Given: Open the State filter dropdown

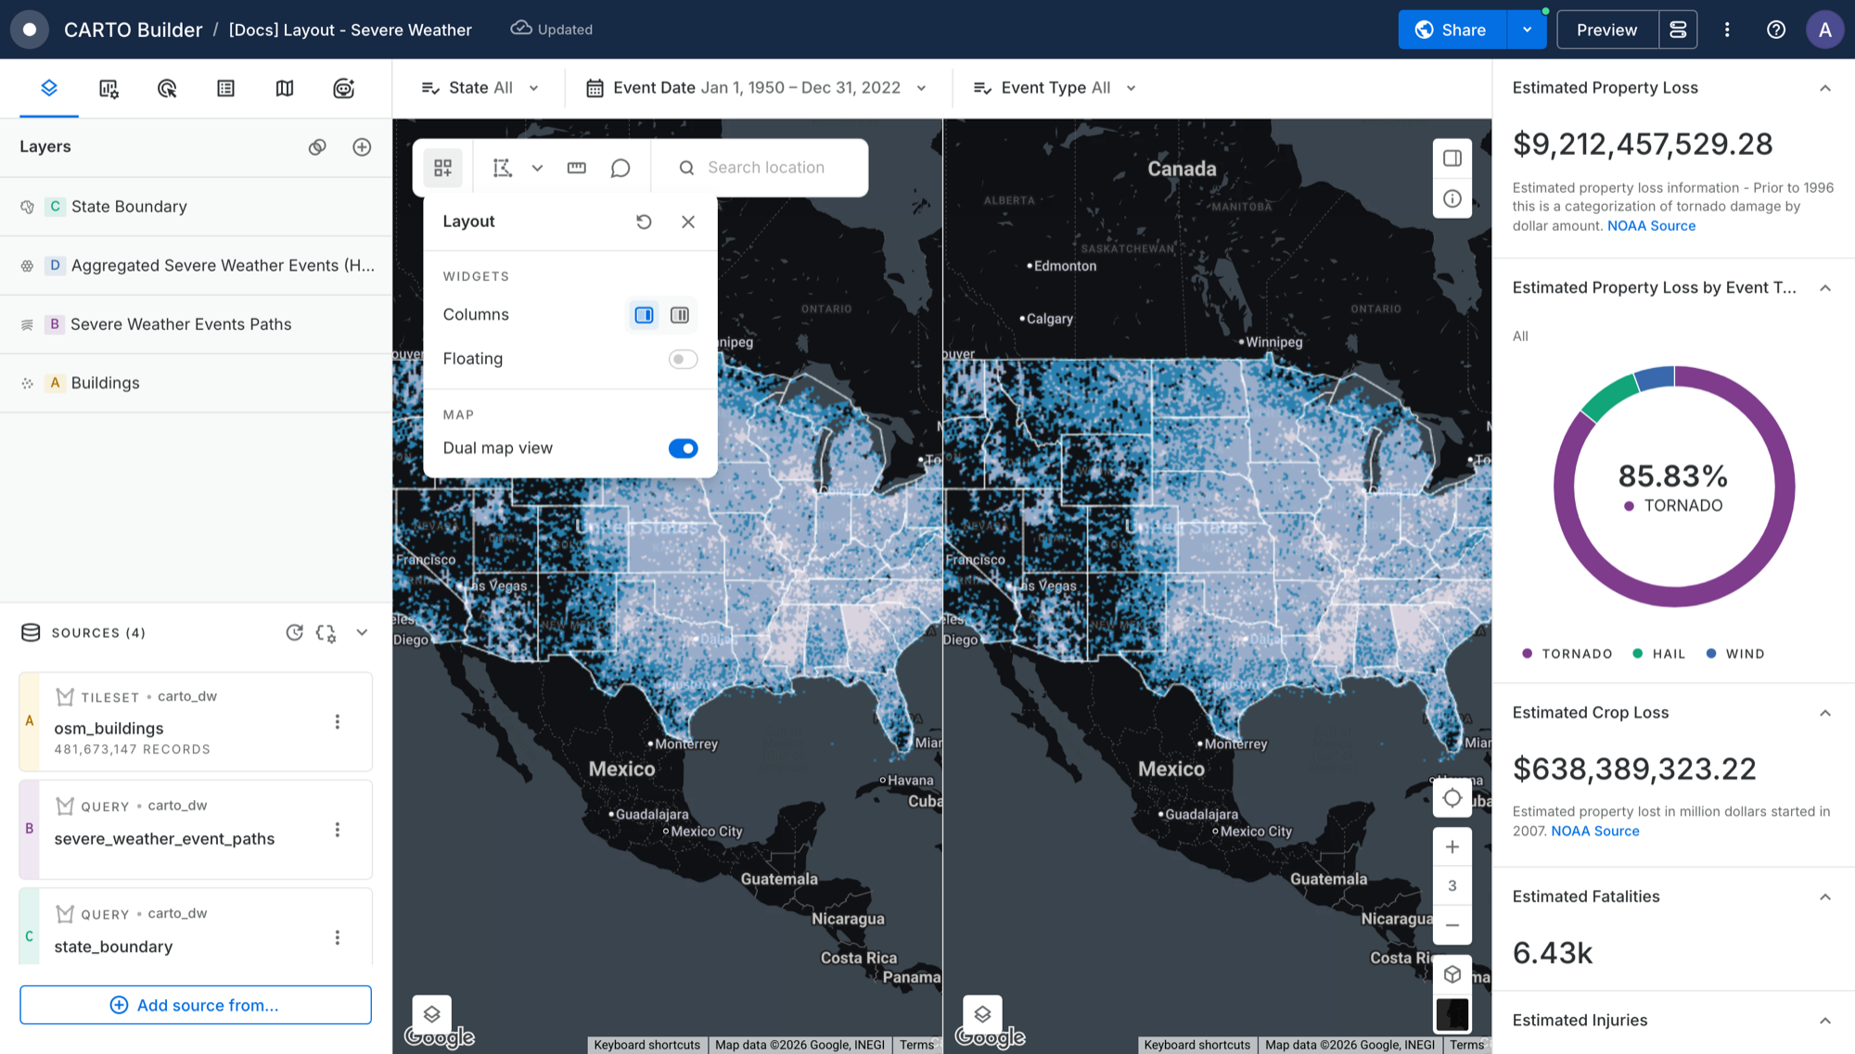Looking at the screenshot, I should [480, 88].
